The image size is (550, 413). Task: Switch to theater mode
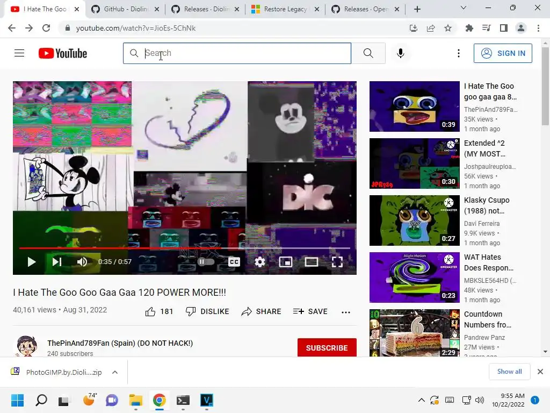[312, 262]
